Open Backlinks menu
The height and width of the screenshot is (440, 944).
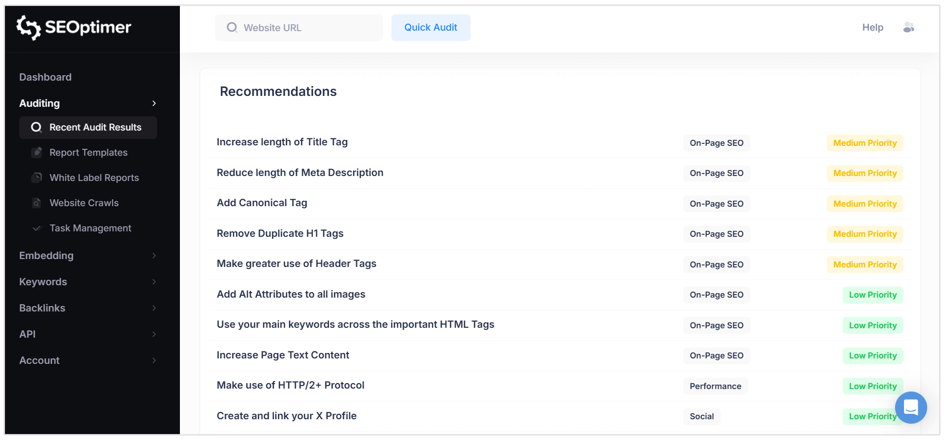pos(42,308)
